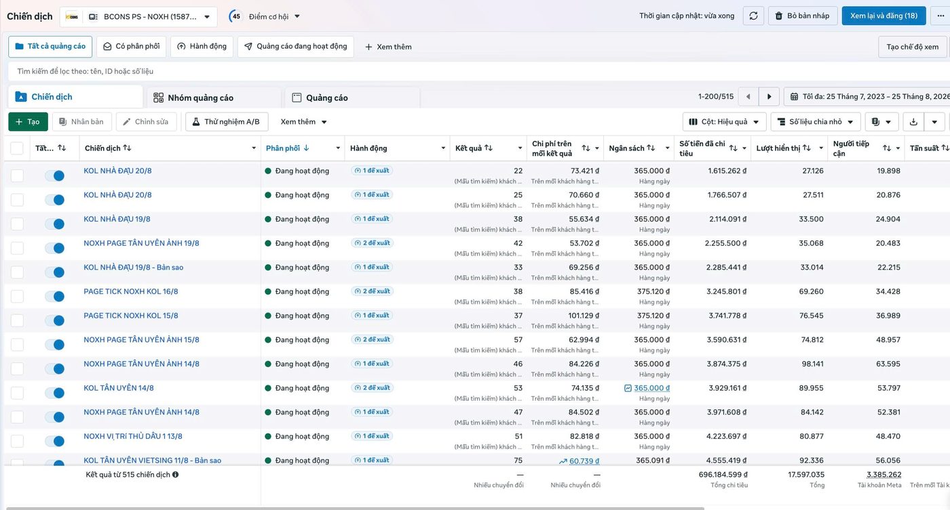Viewport: 950px width, 510px height.
Task: Open Phân phối column header menu arrow
Action: pos(338,148)
